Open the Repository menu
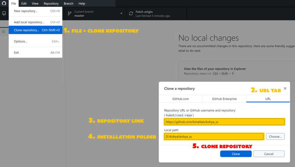The height and width of the screenshot is (167, 295). (51, 3)
